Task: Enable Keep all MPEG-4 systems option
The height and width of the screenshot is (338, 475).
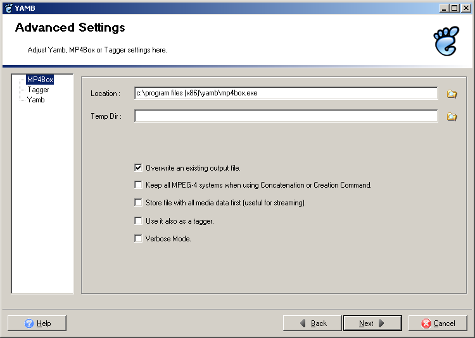Action: click(x=138, y=186)
